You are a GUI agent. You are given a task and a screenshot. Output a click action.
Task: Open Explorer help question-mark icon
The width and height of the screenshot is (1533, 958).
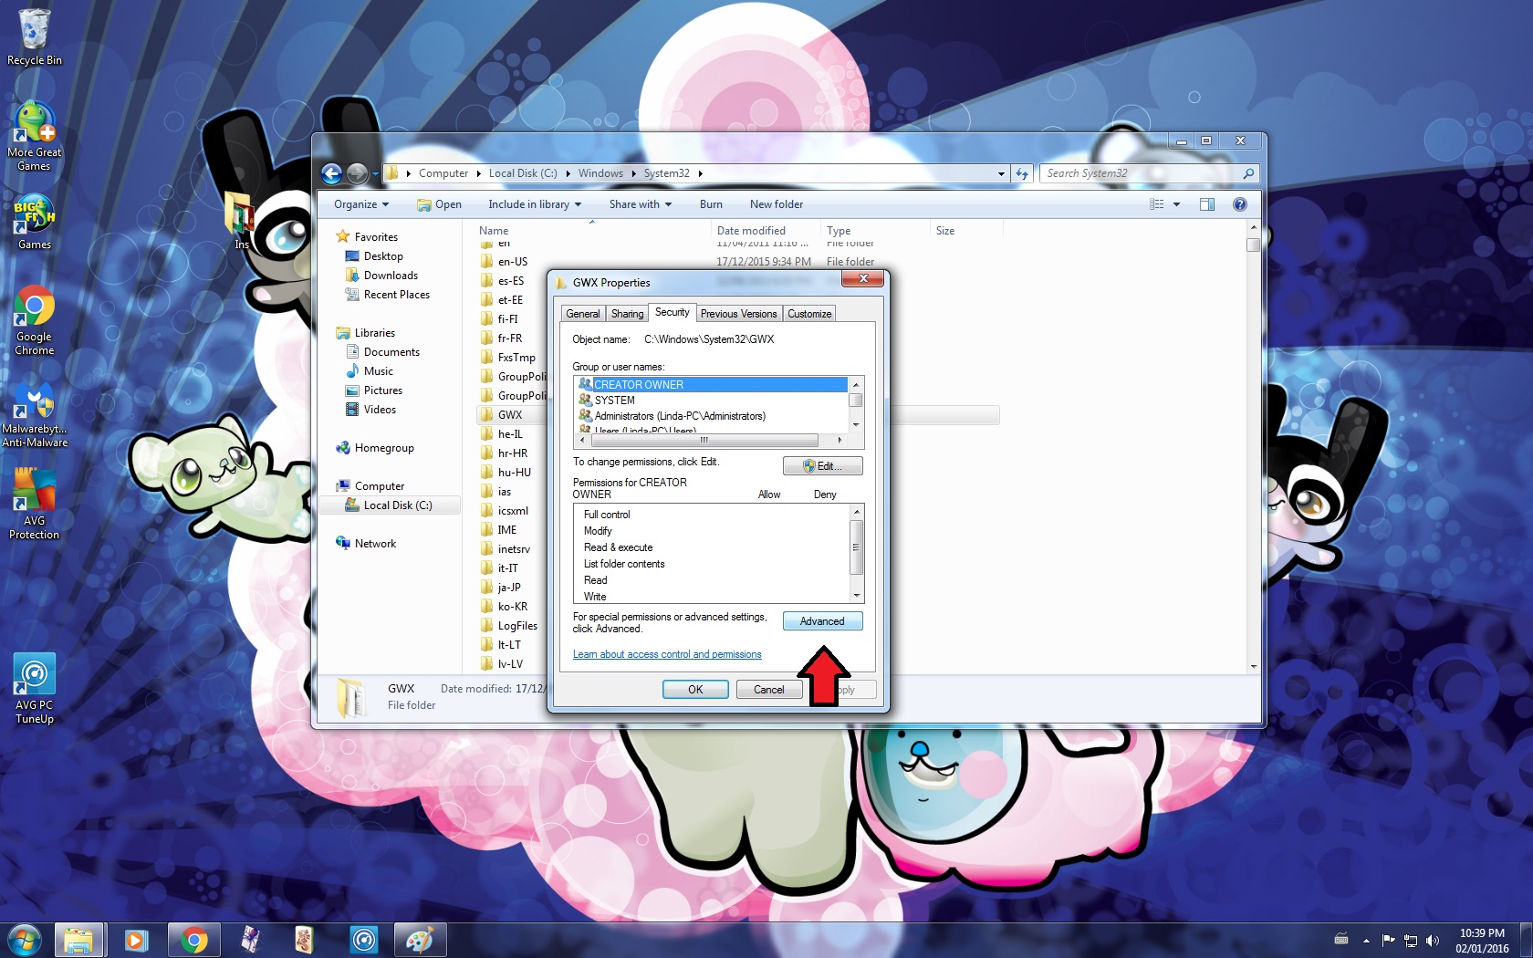[1239, 204]
